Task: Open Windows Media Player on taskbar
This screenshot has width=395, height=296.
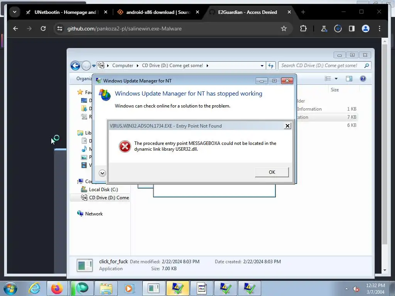Action: pyautogui.click(x=129, y=288)
